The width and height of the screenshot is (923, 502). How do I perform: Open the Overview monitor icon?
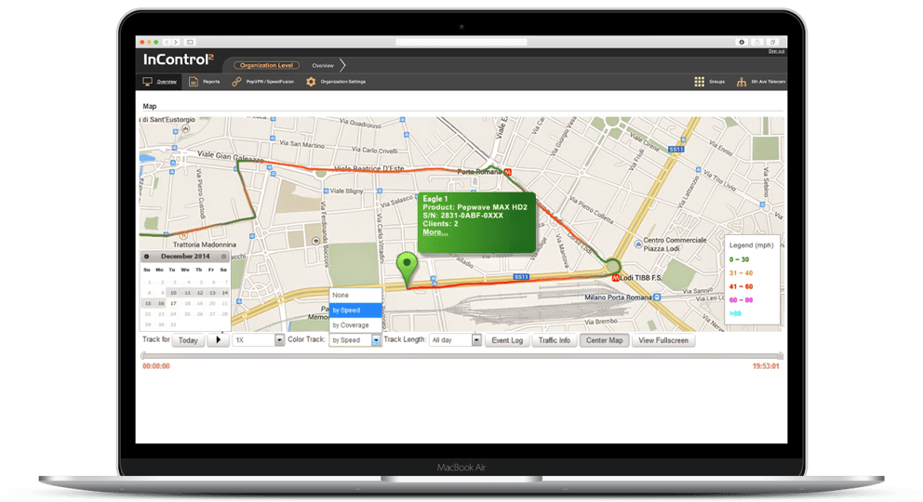click(x=147, y=82)
